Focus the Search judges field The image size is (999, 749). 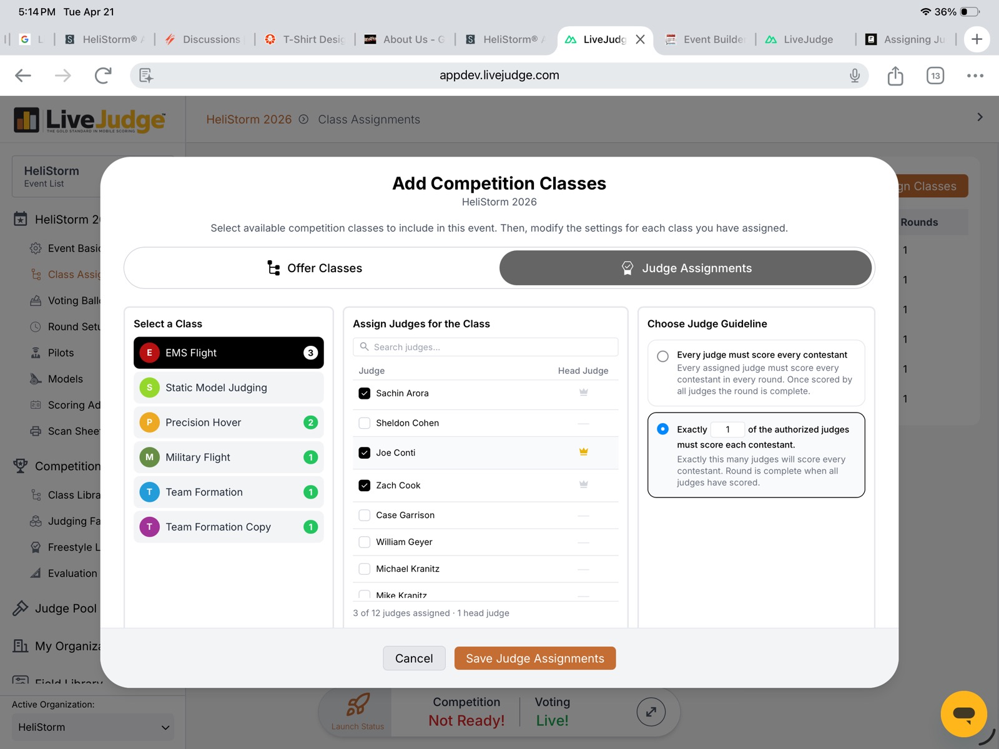pyautogui.click(x=486, y=347)
